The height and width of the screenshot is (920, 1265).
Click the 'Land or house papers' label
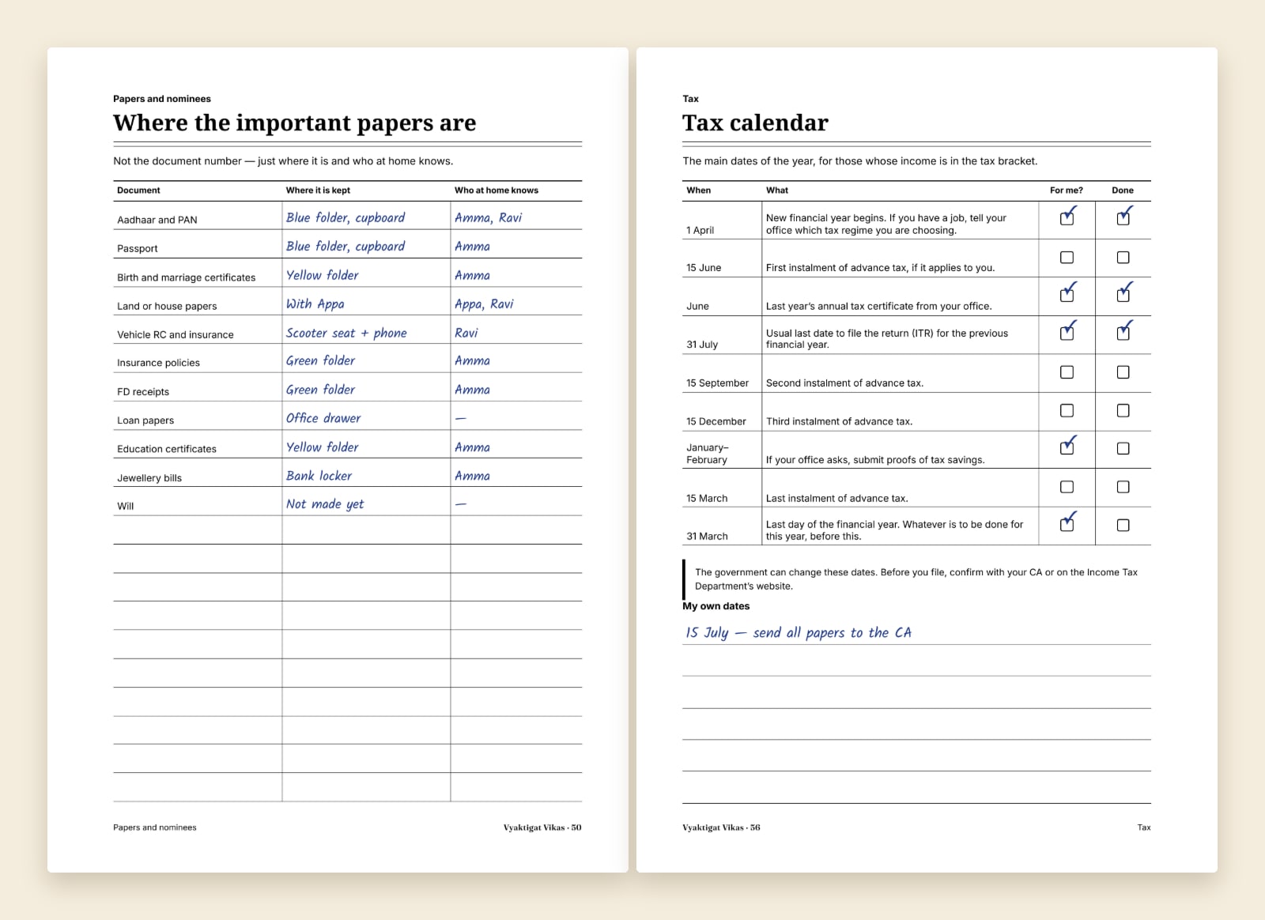167,306
